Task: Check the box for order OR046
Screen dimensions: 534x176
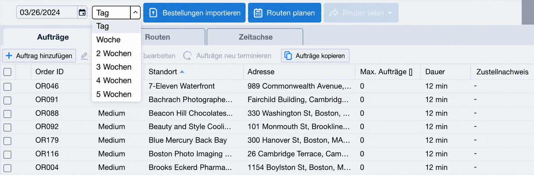Action: pos(7,87)
